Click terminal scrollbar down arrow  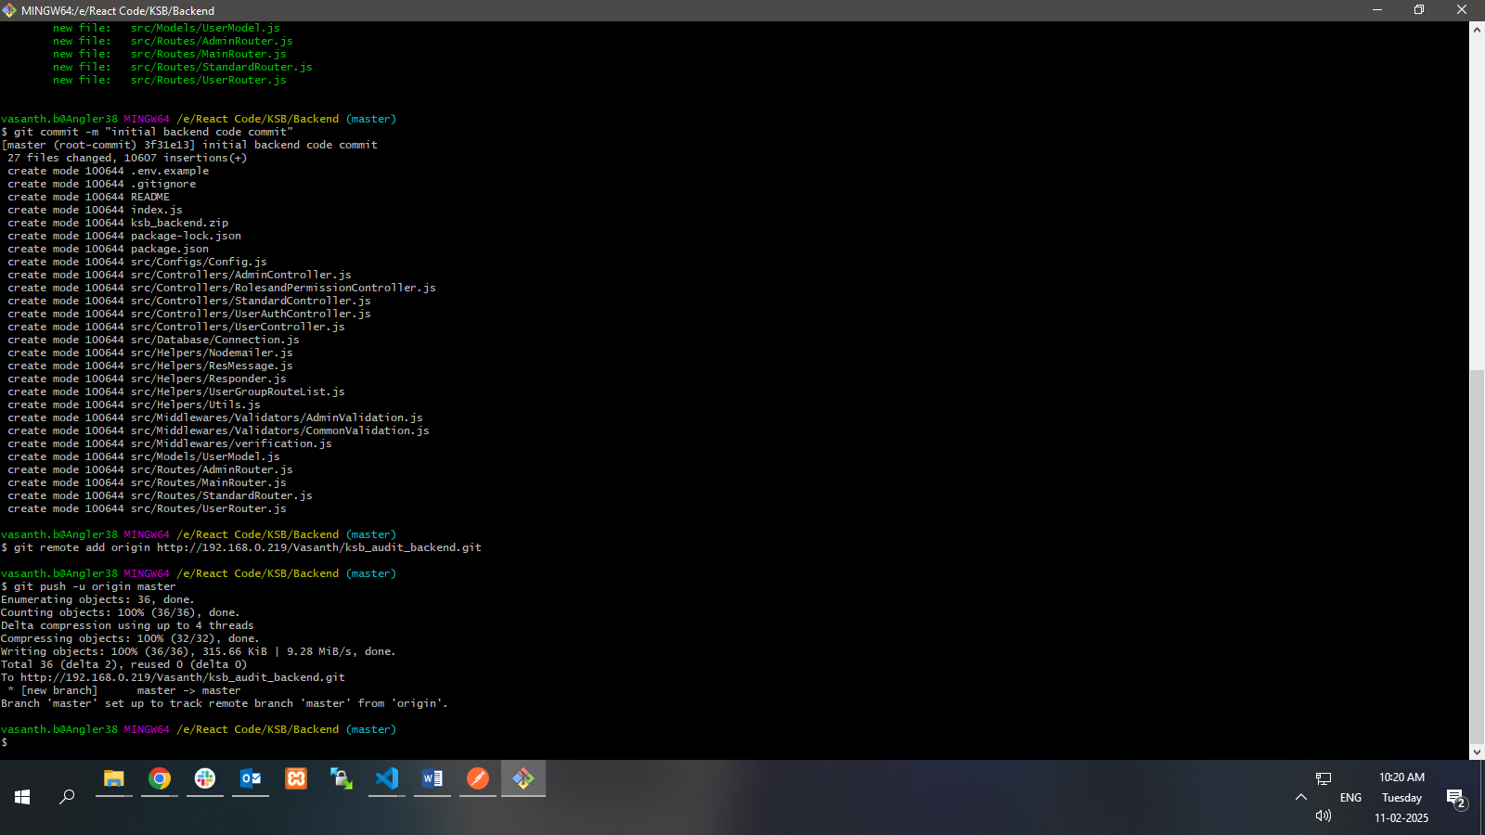click(1477, 752)
